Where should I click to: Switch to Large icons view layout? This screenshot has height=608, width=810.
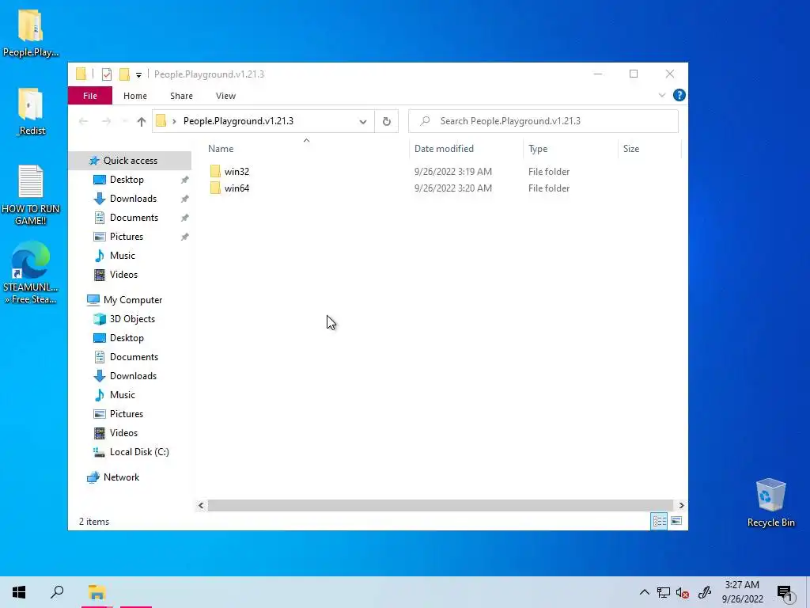click(x=676, y=521)
